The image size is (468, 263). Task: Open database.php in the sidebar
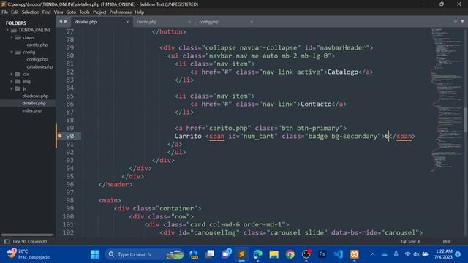[39, 66]
